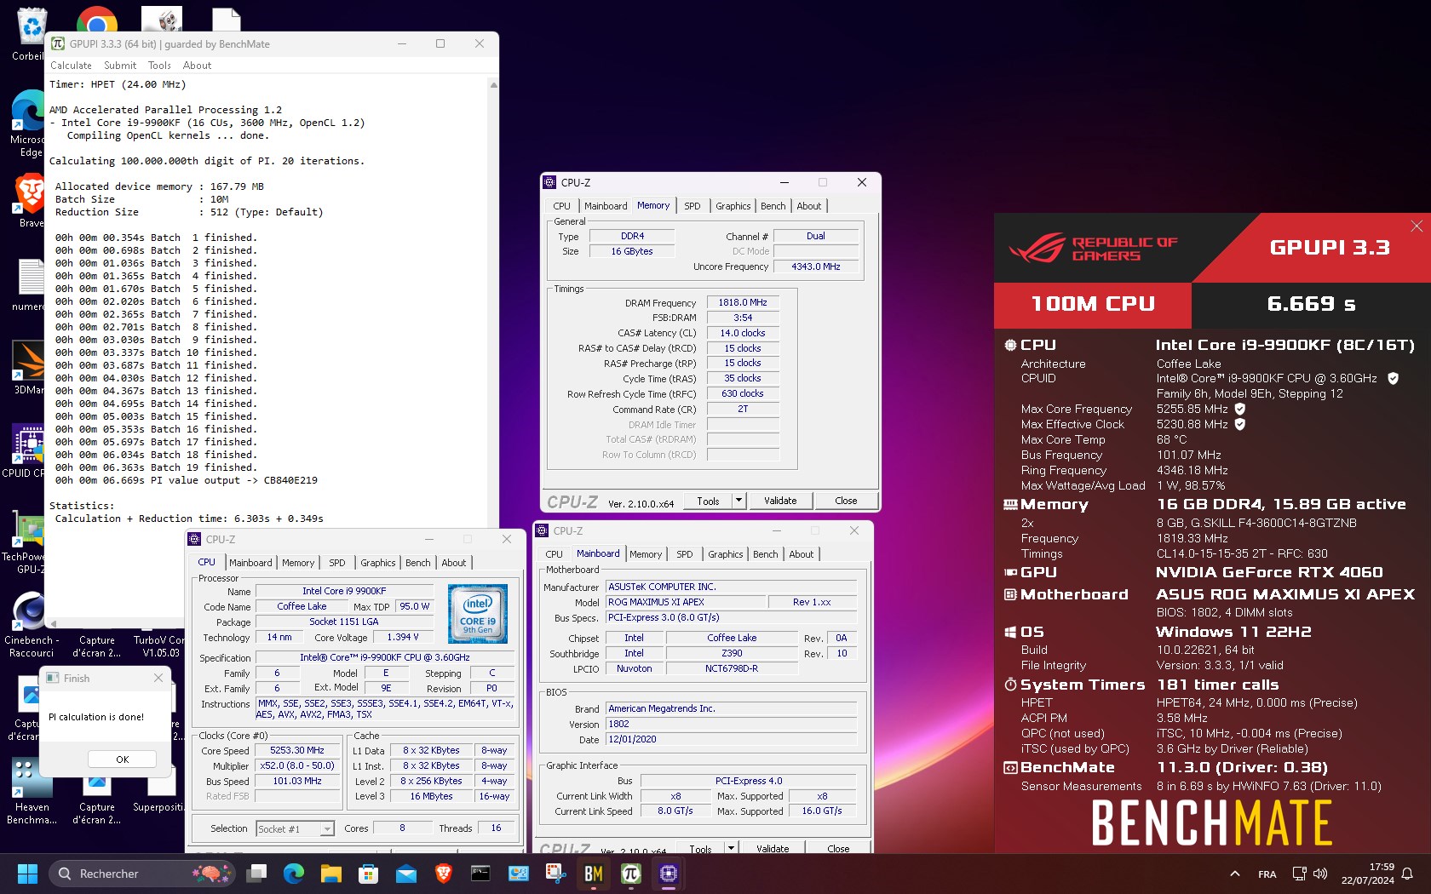The height and width of the screenshot is (894, 1431).
Task: Launch Brave from the taskbar
Action: point(443,874)
